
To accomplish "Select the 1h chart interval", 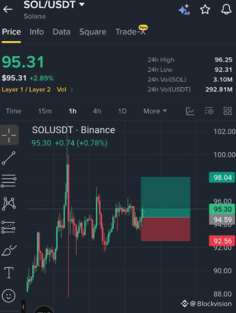I will point(73,111).
